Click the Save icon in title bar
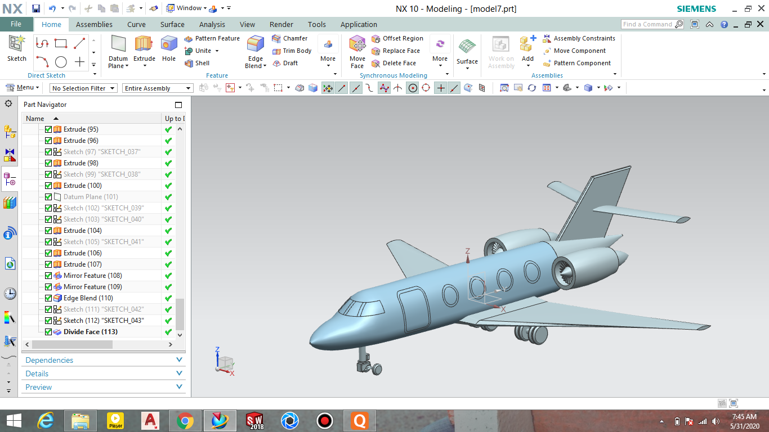 [36, 8]
